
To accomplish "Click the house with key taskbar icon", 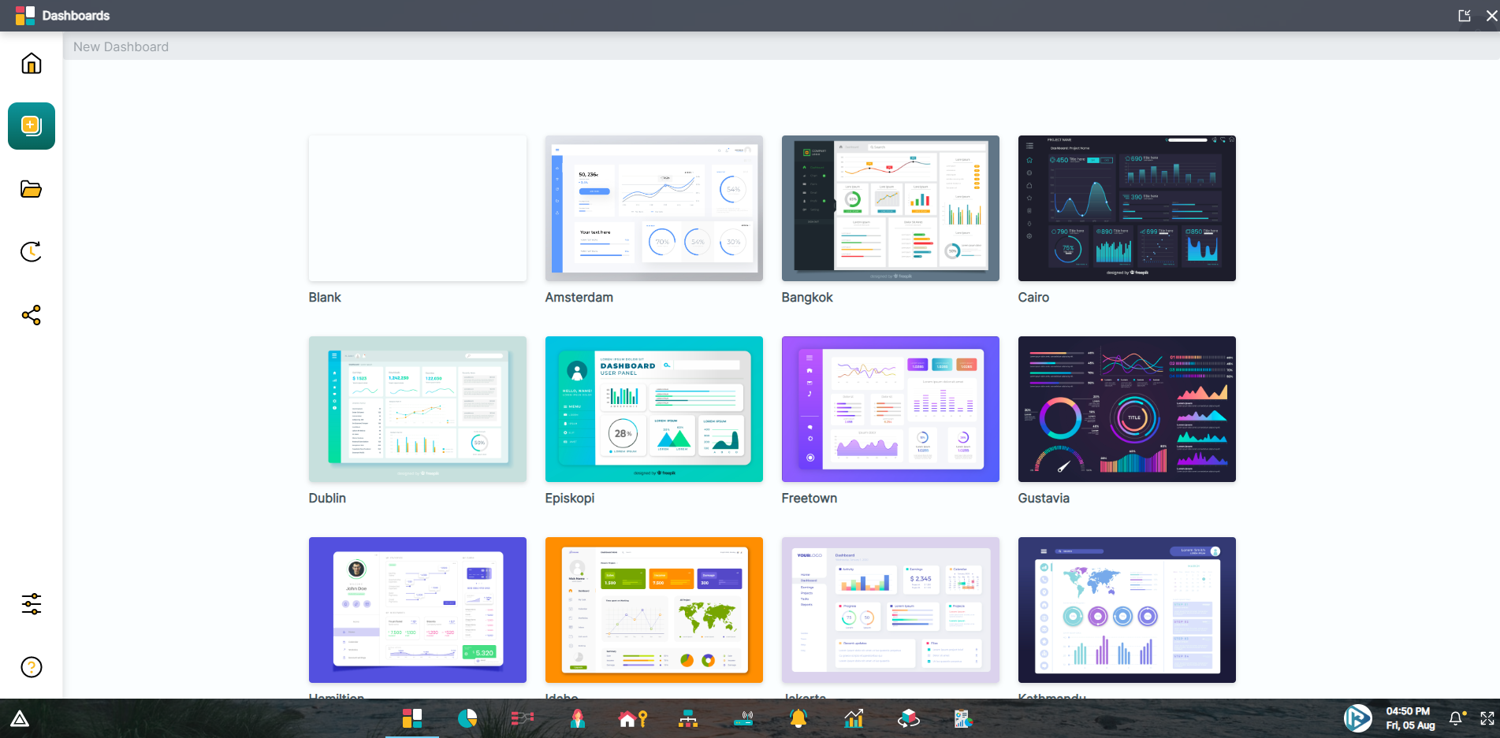I will pyautogui.click(x=633, y=718).
